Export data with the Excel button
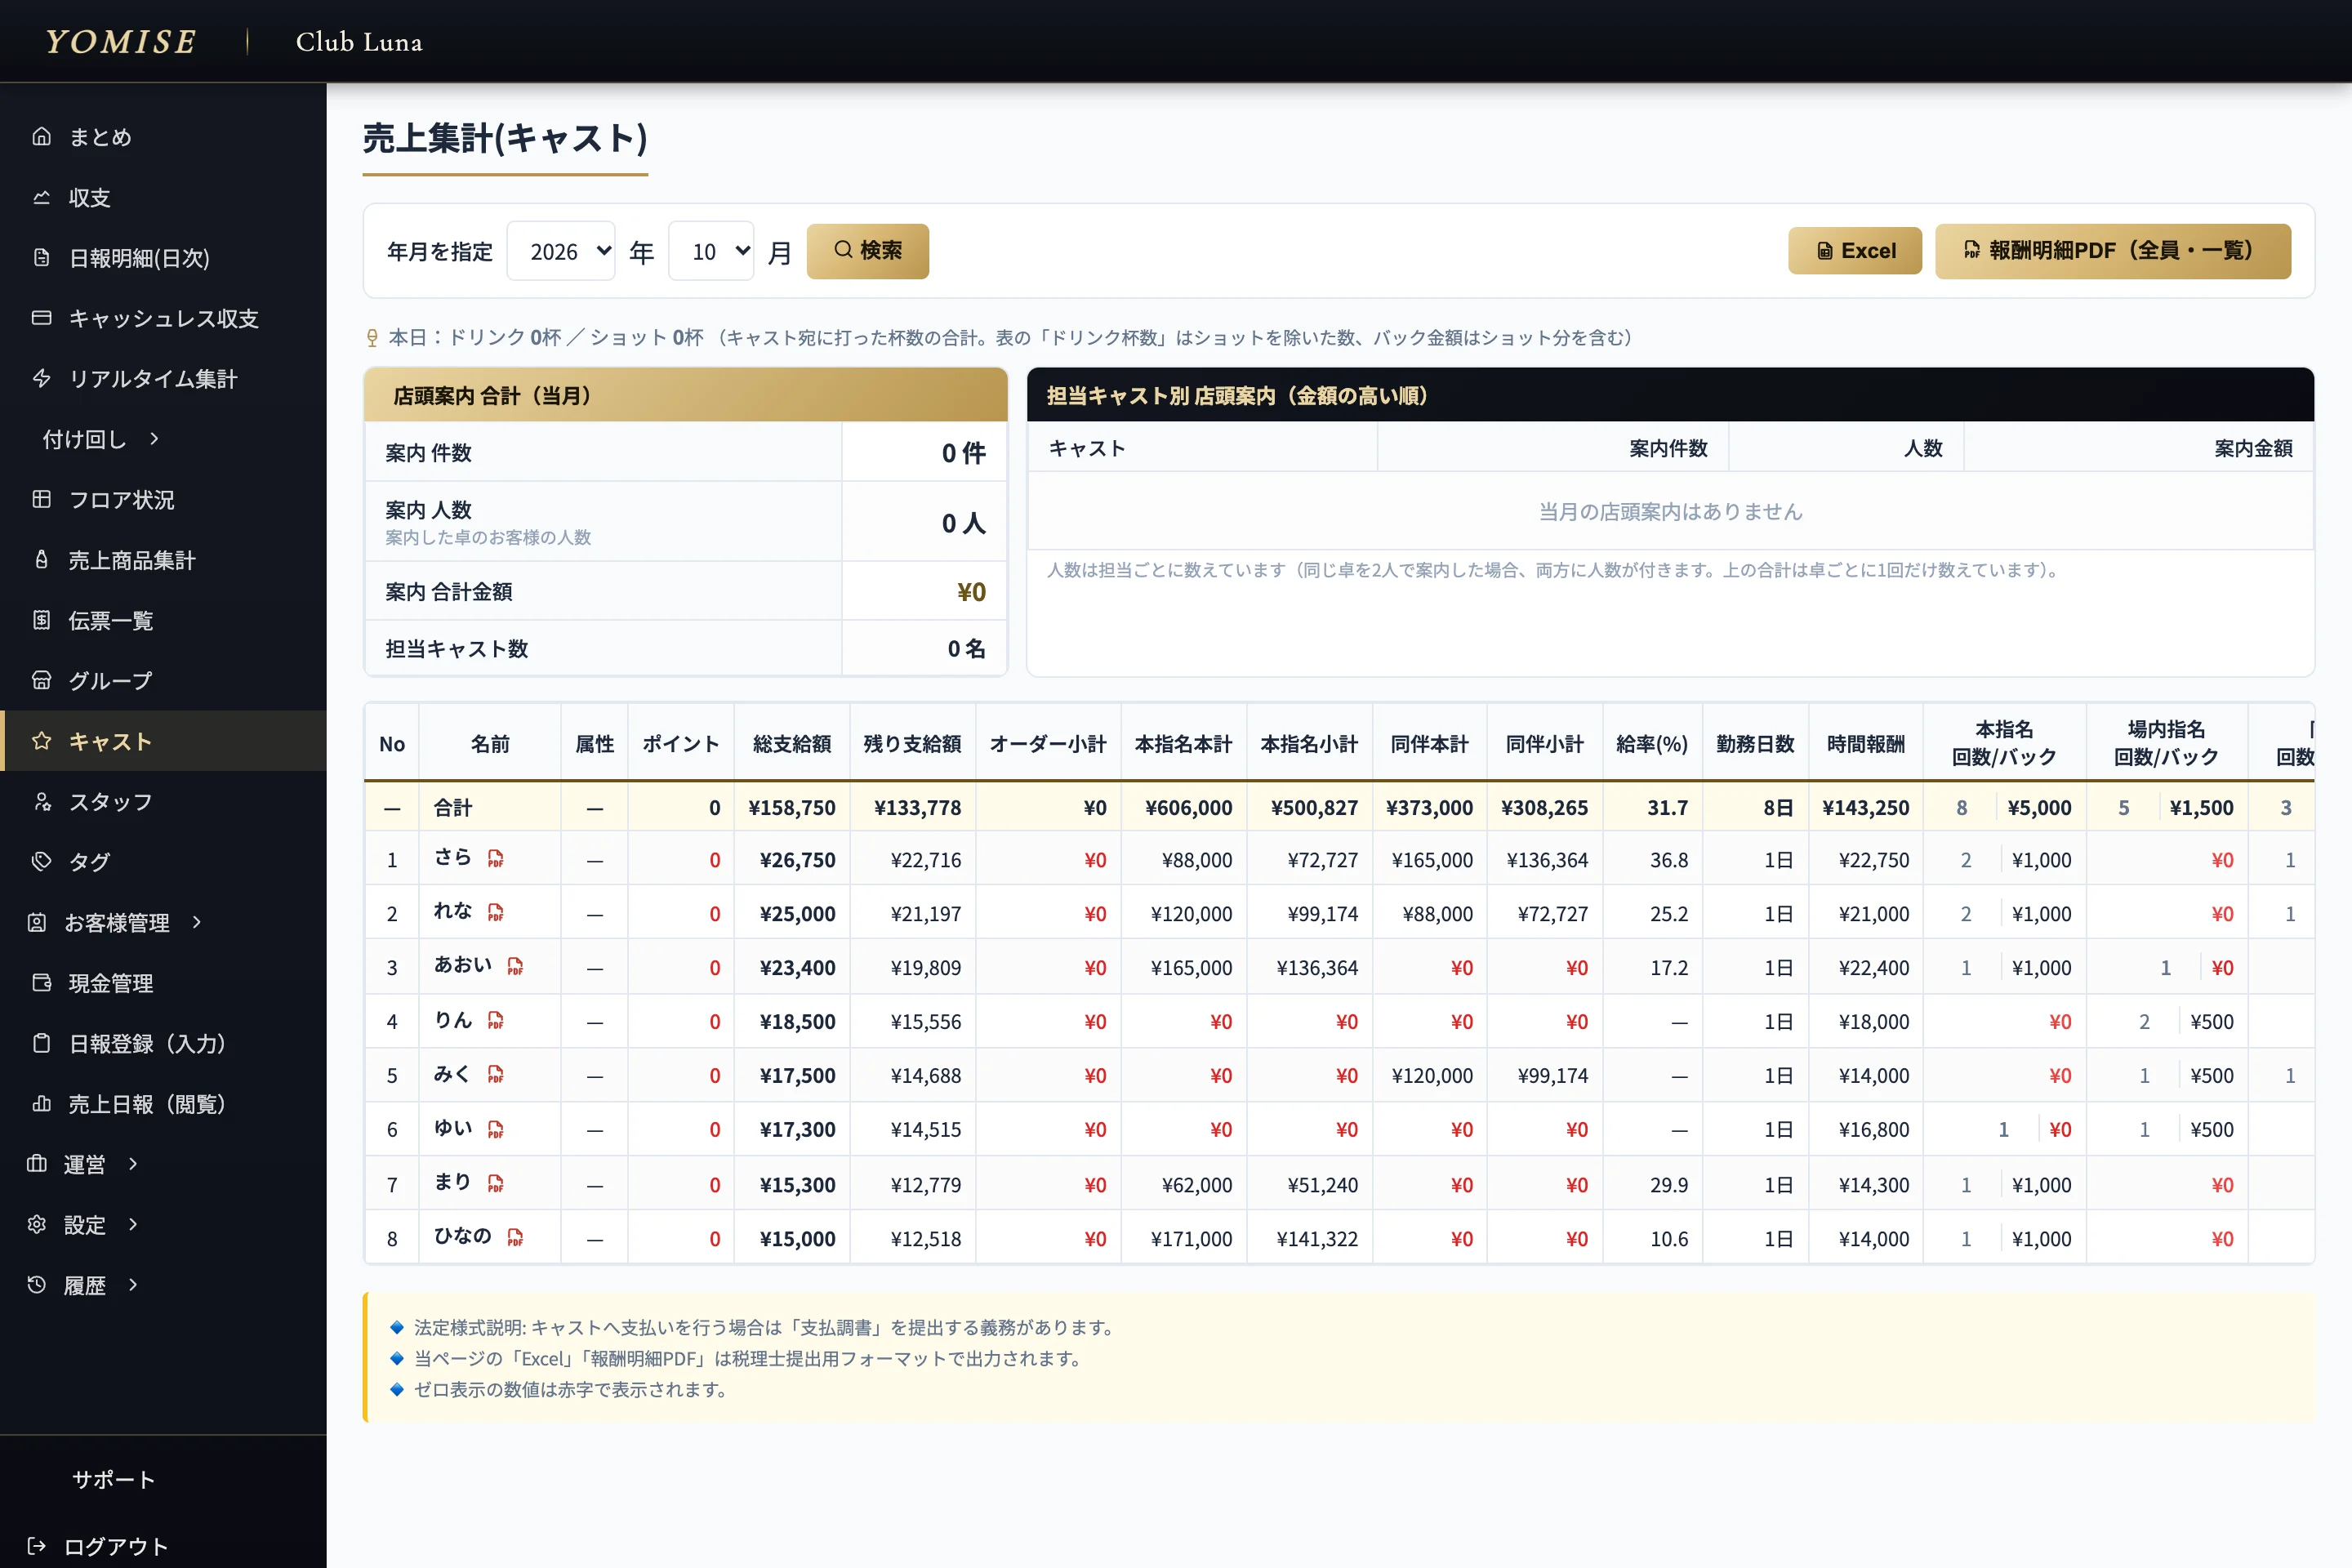 coord(1854,251)
